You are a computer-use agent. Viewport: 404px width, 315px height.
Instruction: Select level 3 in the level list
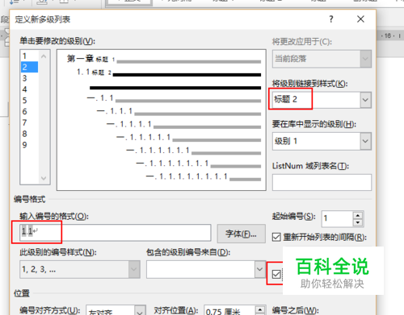29,78
